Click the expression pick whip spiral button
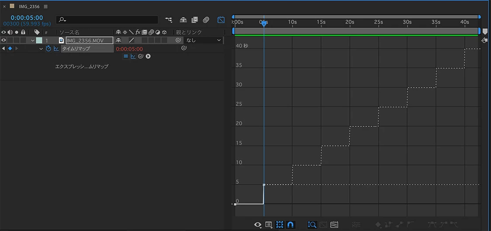Image resolution: width=491 pixels, height=231 pixels. tap(141, 56)
